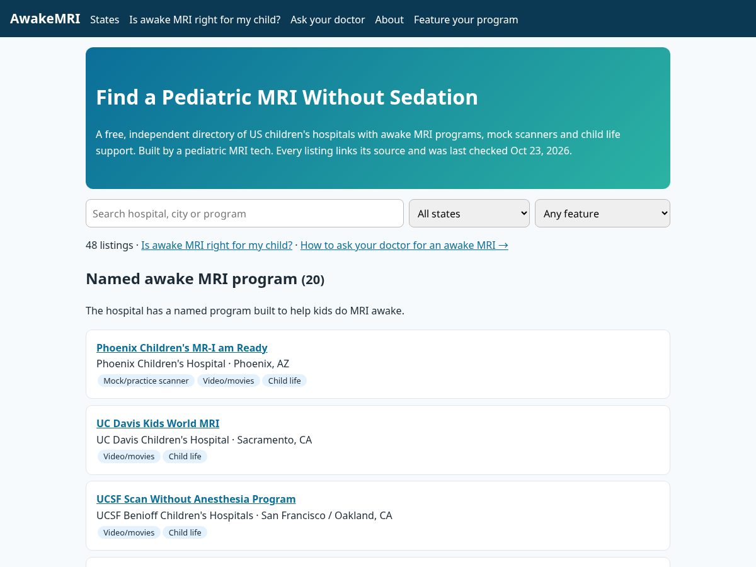Click "UC Davis Children's Hospital · Sacramento, CA" text

tap(204, 440)
